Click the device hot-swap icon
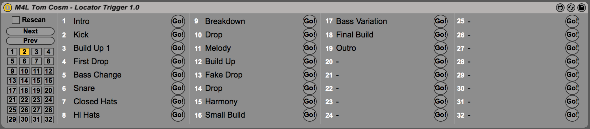The width and height of the screenshot is (590, 129). [x=571, y=7]
